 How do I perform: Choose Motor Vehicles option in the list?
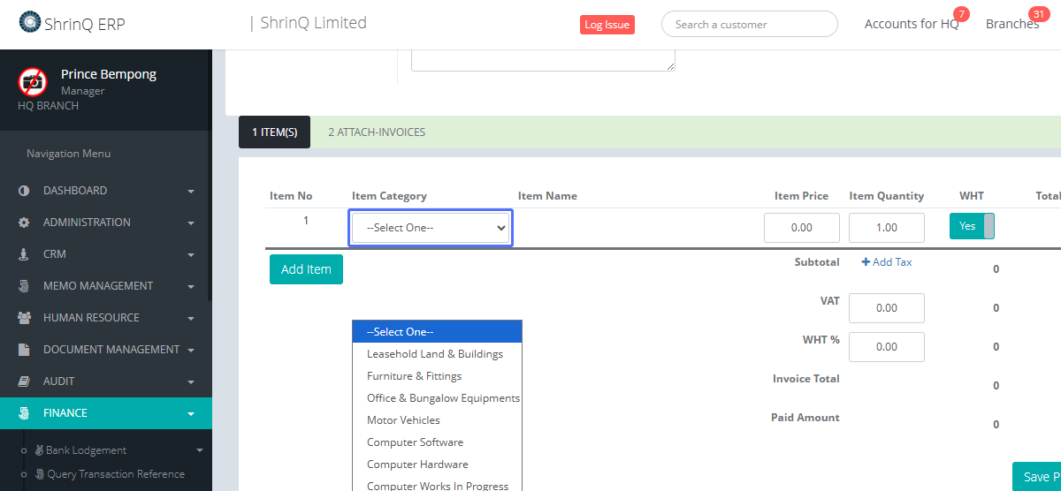(403, 420)
